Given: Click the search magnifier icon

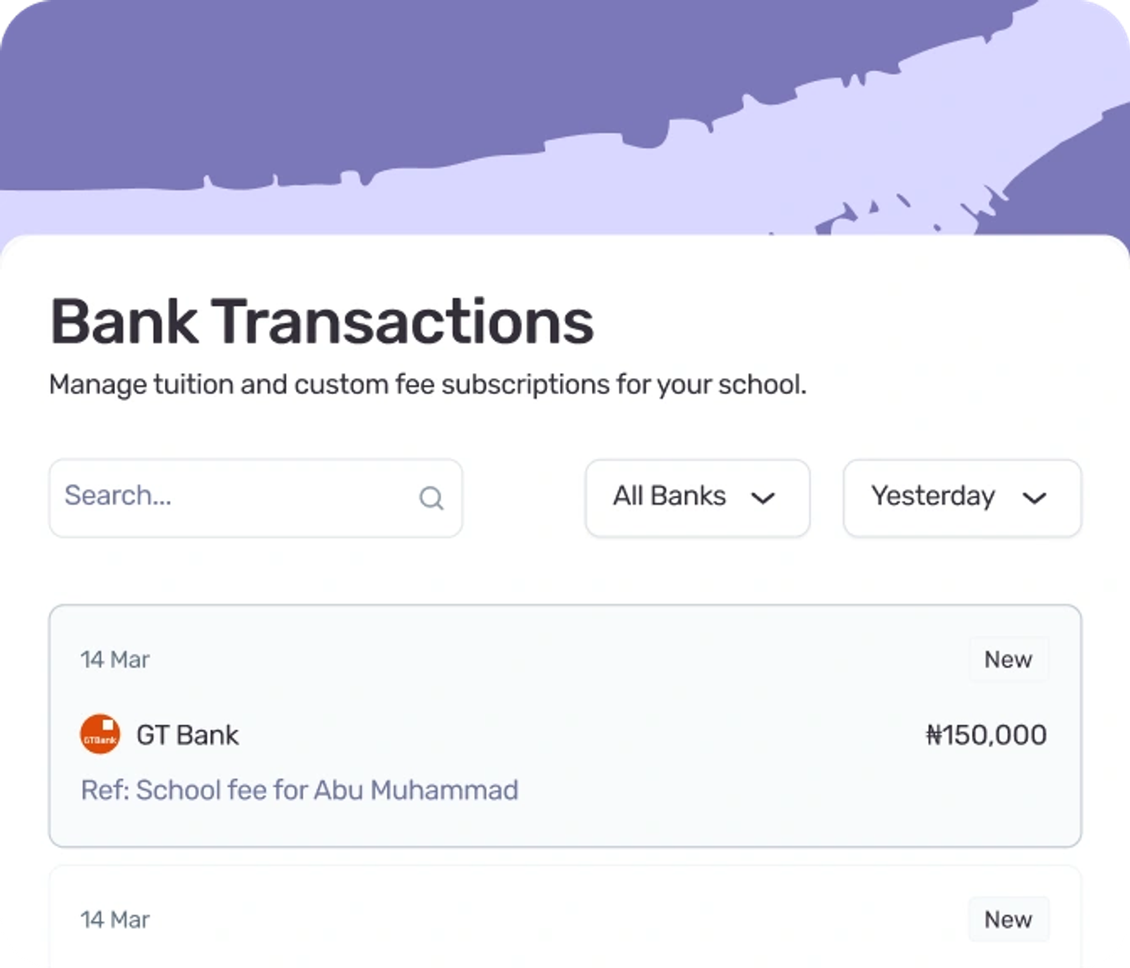Looking at the screenshot, I should pos(431,498).
